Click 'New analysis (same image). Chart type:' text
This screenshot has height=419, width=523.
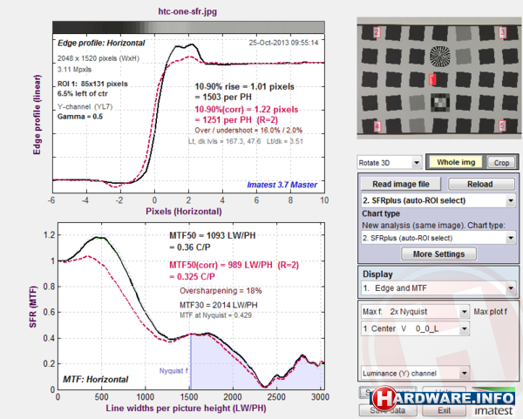pyautogui.click(x=433, y=226)
